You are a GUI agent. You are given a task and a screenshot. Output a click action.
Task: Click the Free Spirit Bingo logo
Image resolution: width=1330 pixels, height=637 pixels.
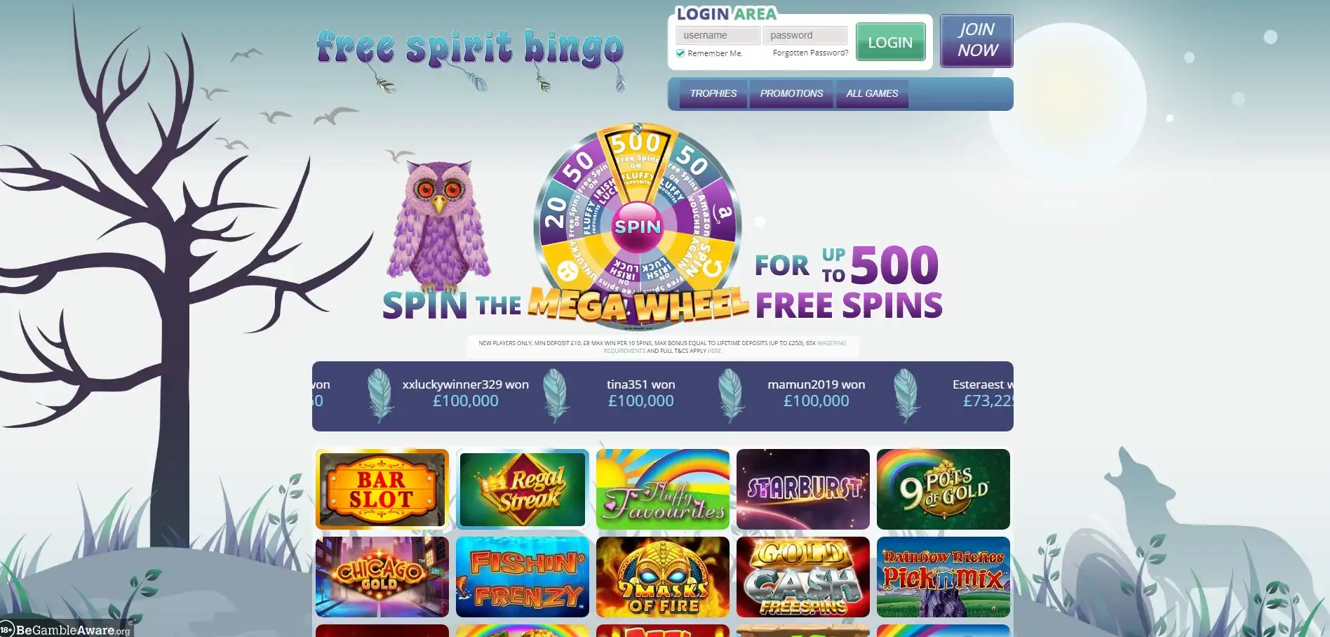[x=470, y=51]
